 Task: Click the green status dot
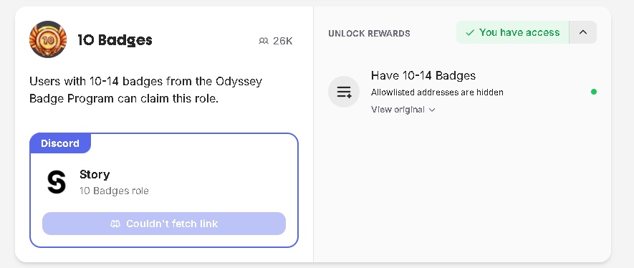click(x=594, y=92)
